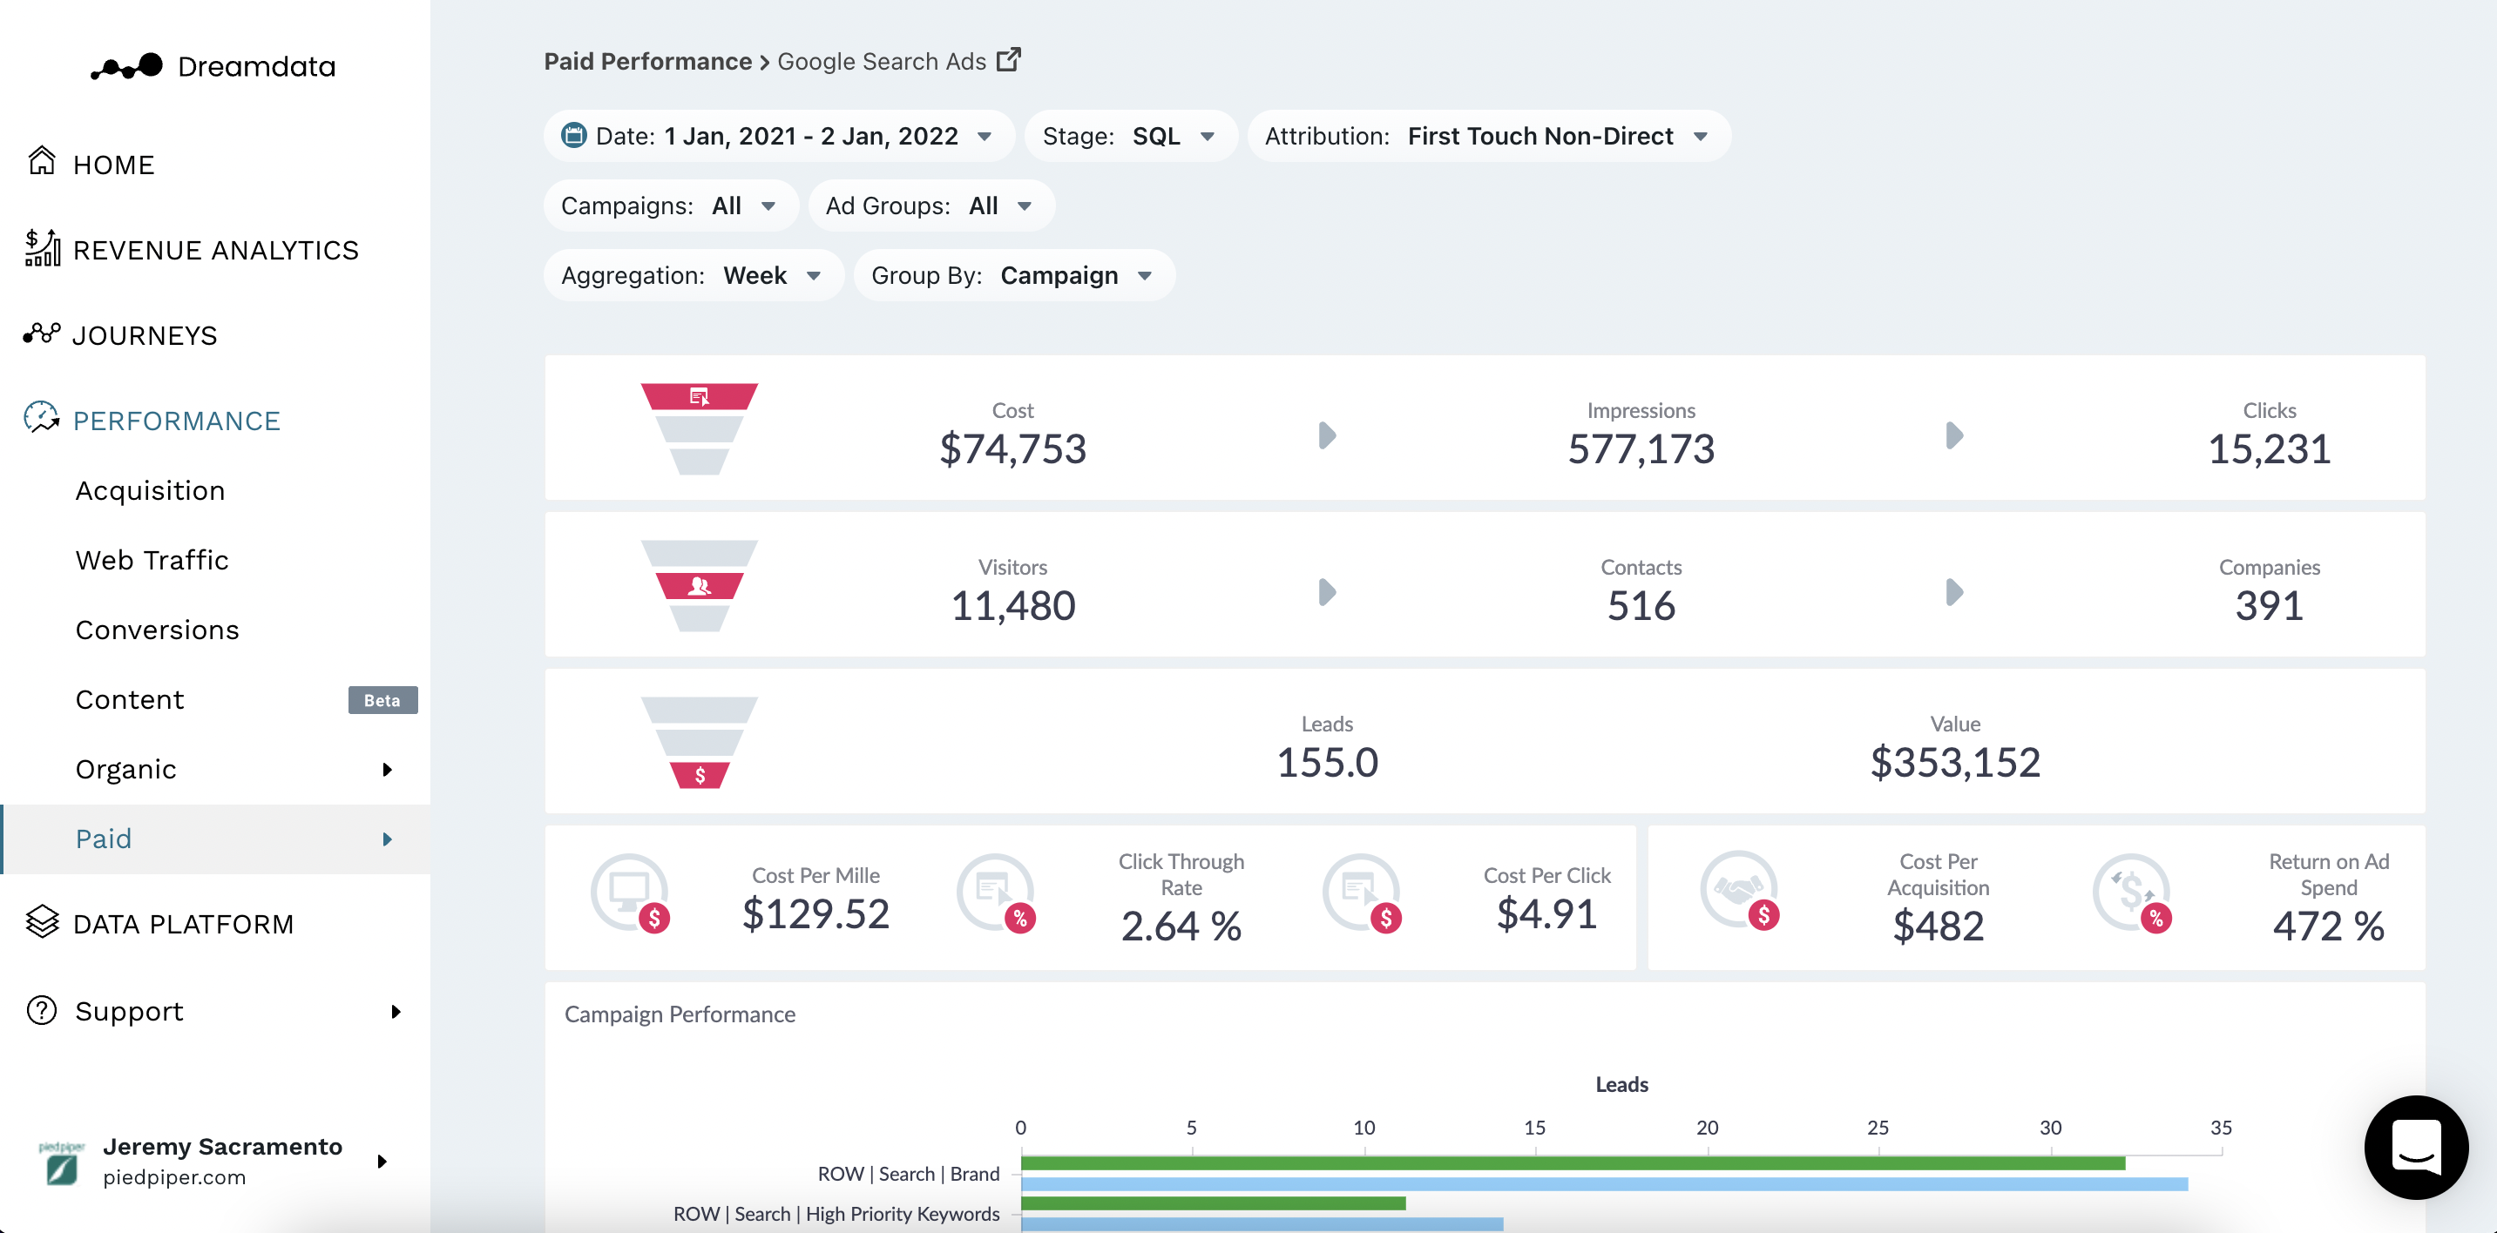Click the calendar icon in the Date filter

[574, 136]
